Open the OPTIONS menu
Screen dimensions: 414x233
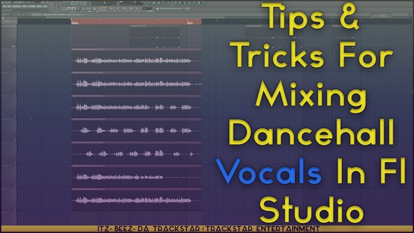(31, 6)
